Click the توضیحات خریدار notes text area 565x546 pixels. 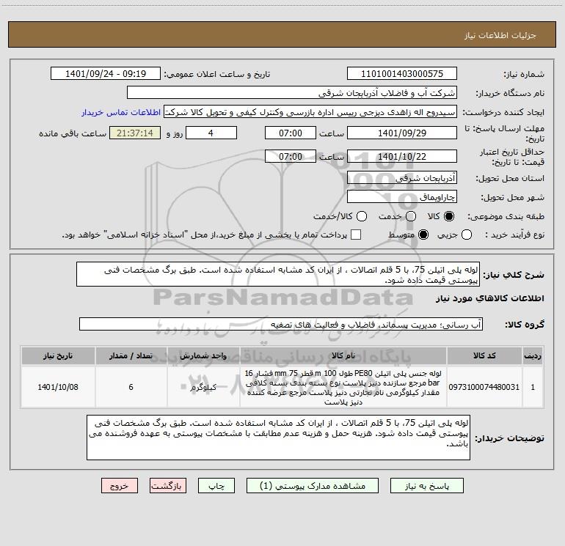click(278, 438)
